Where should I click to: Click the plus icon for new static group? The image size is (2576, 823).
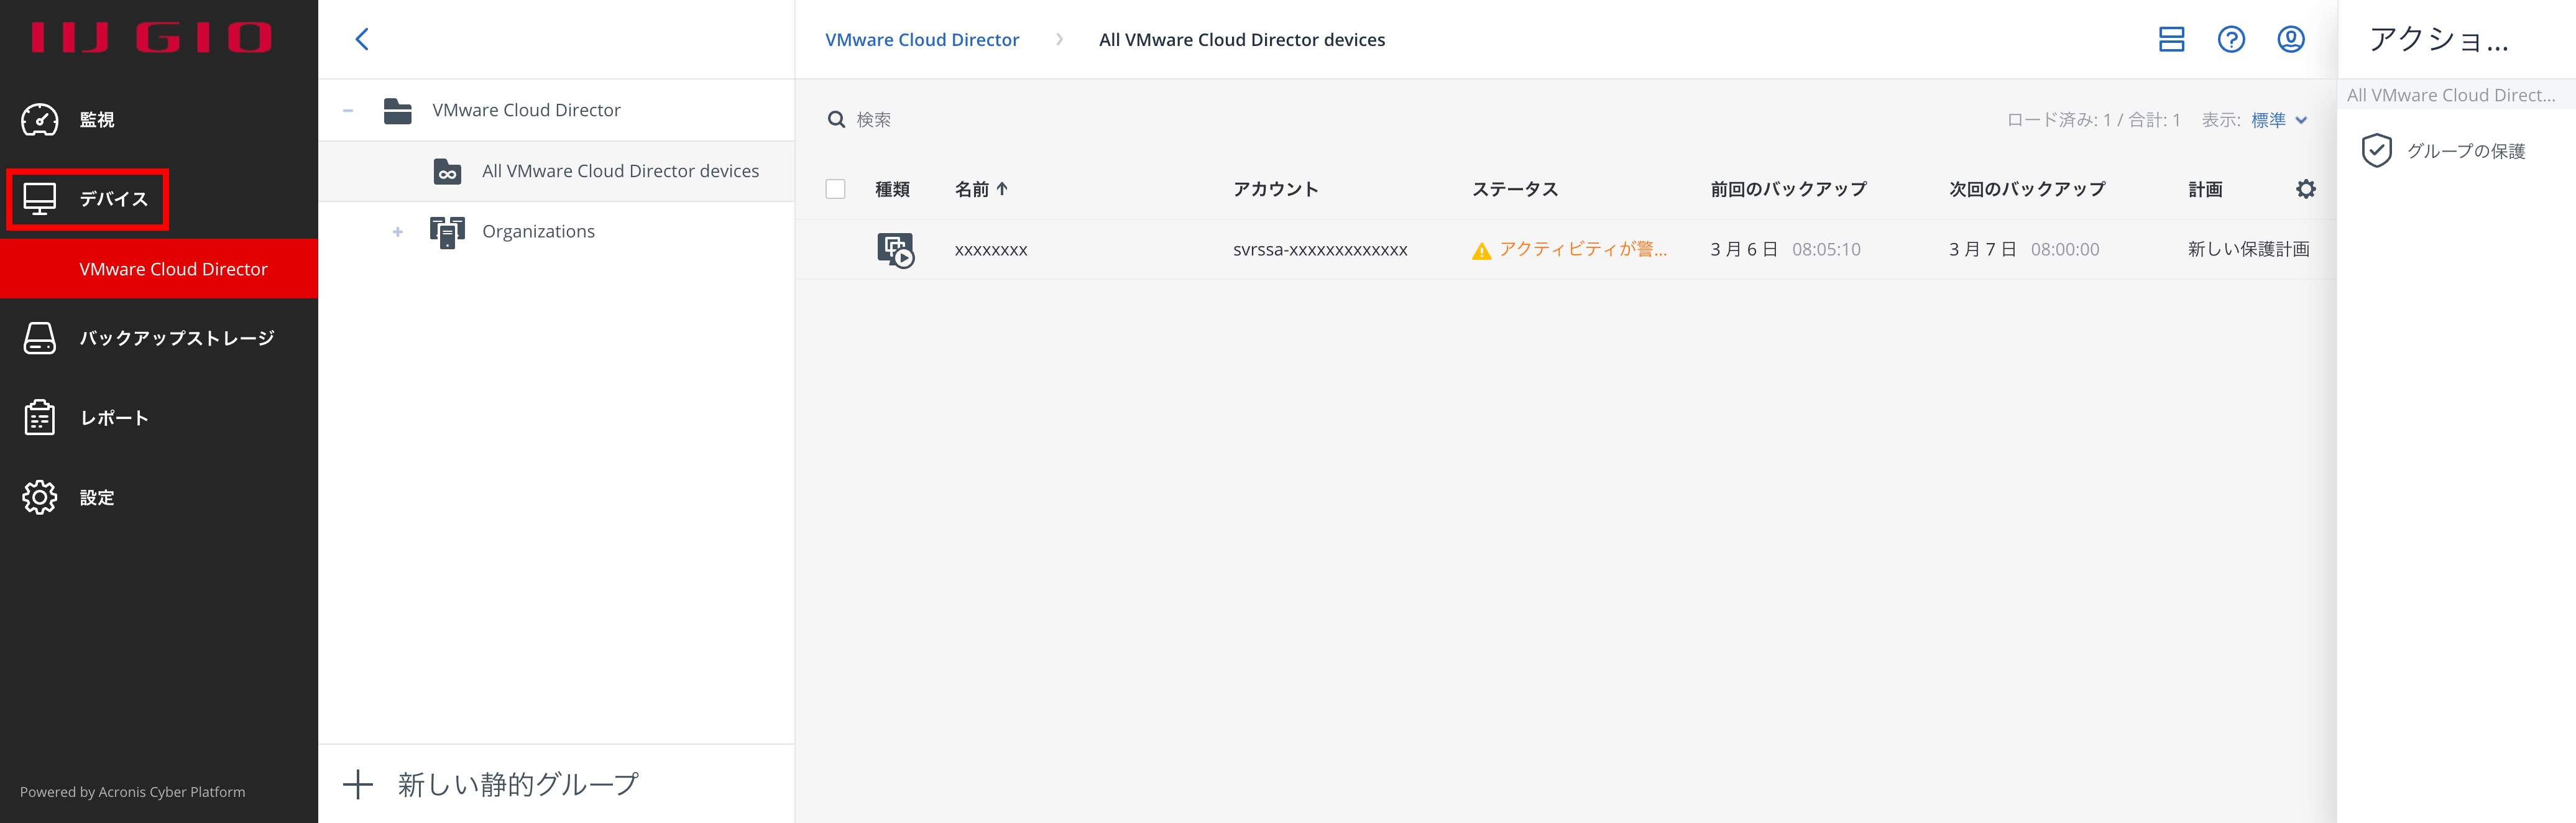[358, 784]
